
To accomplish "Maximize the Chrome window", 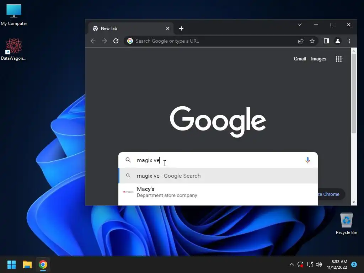I will tap(332, 25).
